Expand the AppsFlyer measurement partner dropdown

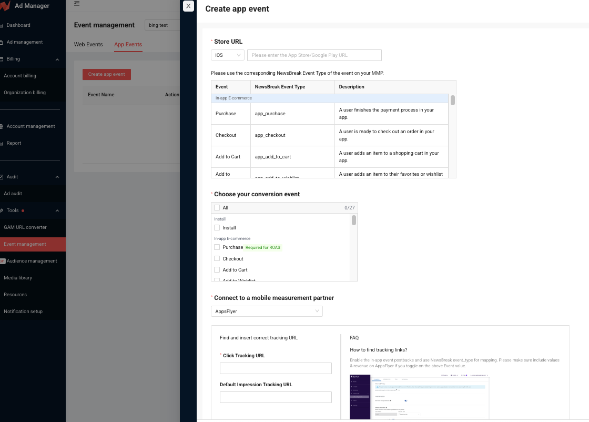point(267,312)
